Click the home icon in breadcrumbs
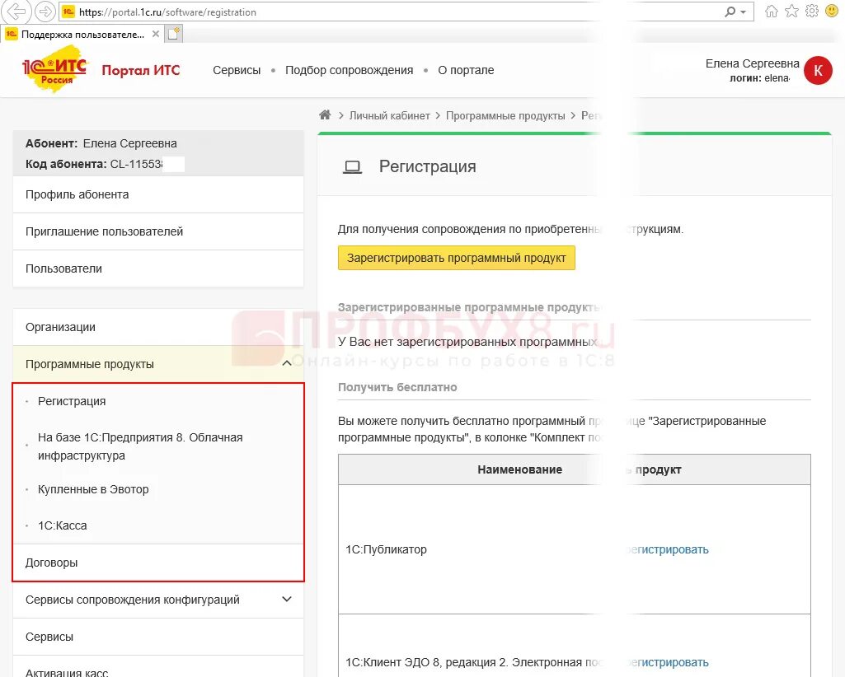 pos(325,114)
